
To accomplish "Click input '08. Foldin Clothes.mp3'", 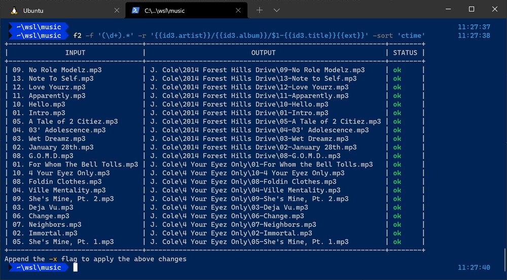I will click(57, 181).
